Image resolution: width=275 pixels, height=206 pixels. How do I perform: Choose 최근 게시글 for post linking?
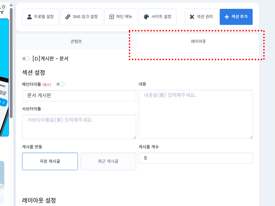108,161
